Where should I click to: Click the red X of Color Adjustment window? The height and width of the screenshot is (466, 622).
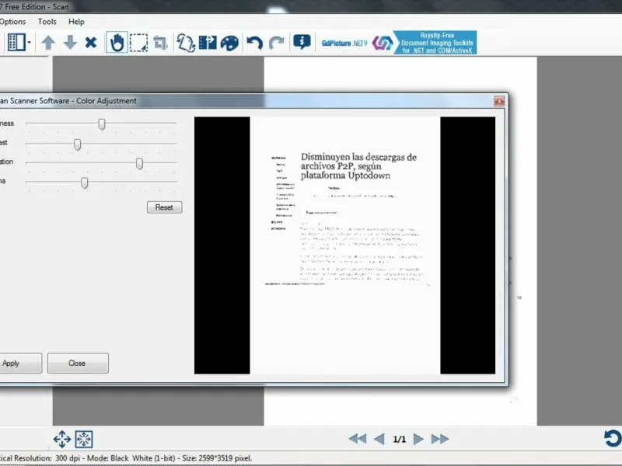(499, 102)
